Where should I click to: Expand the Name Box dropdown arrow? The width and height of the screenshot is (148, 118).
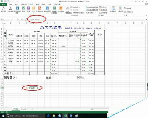coord(11,19)
